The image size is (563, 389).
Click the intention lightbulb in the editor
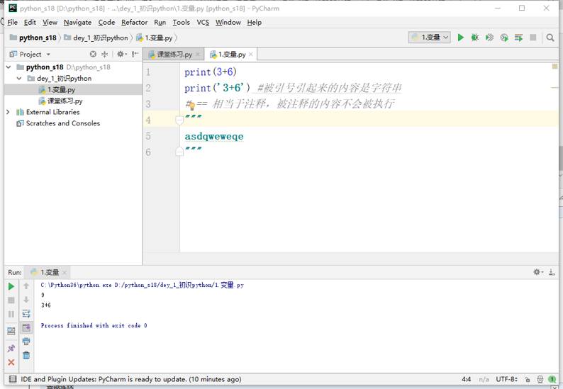[x=191, y=106]
